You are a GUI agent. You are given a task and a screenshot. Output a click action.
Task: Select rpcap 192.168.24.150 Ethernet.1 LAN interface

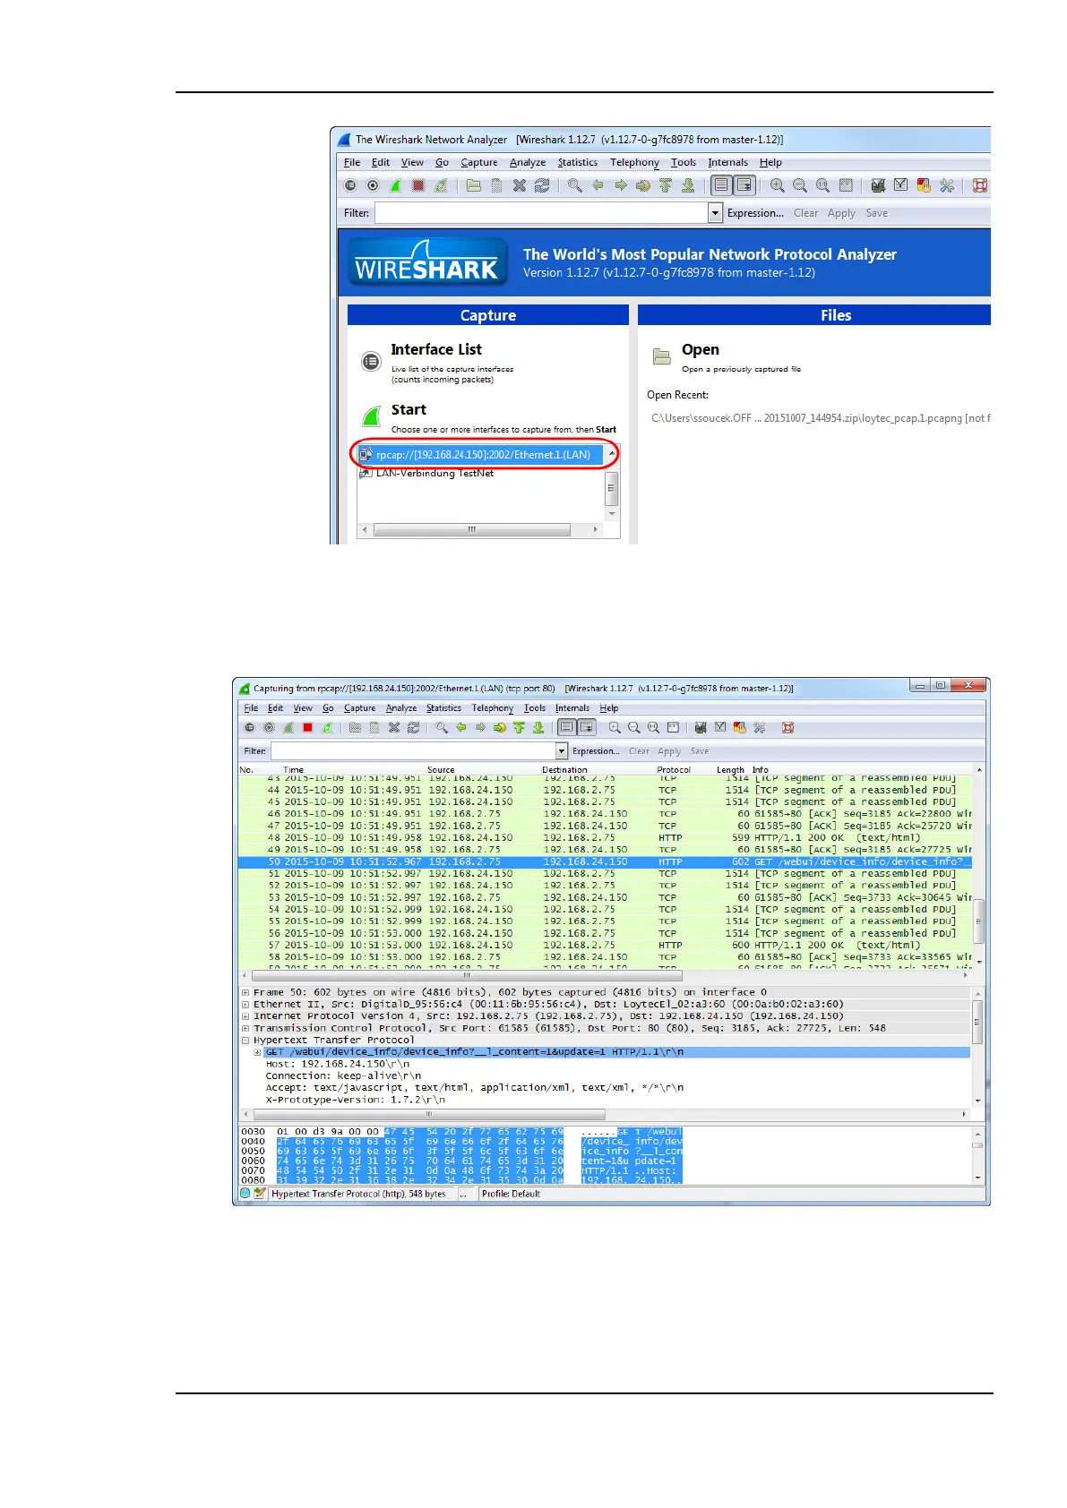[x=480, y=455]
